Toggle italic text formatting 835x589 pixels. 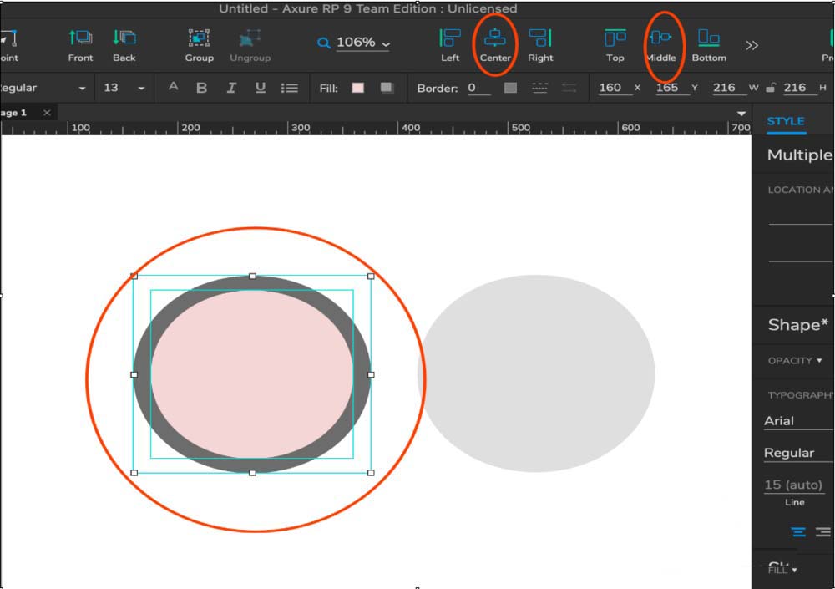231,88
